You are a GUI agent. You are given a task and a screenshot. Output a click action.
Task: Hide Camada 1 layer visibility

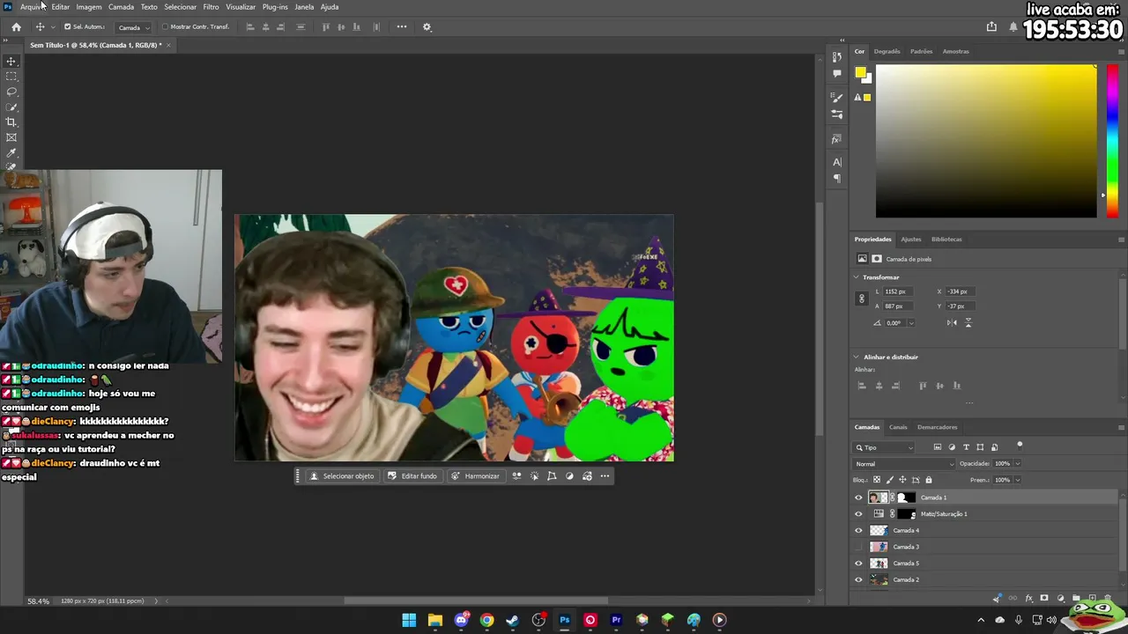coord(859,498)
